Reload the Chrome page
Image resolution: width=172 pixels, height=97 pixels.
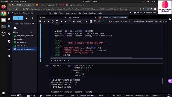(17, 9)
